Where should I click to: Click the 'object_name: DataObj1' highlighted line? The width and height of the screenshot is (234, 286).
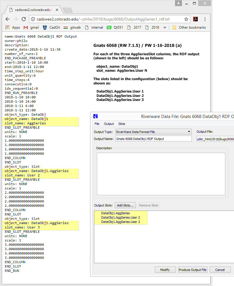[26, 119]
